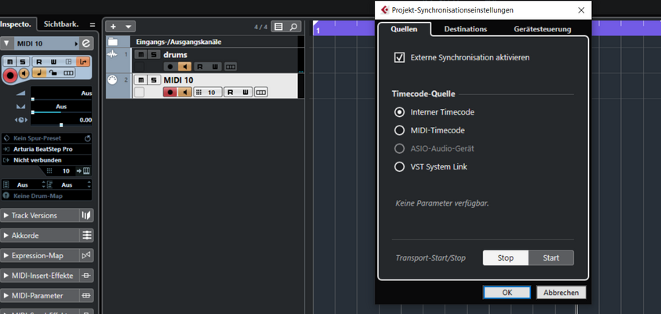Click the record enable button in Inspector
This screenshot has height=314, width=661.
click(10, 76)
